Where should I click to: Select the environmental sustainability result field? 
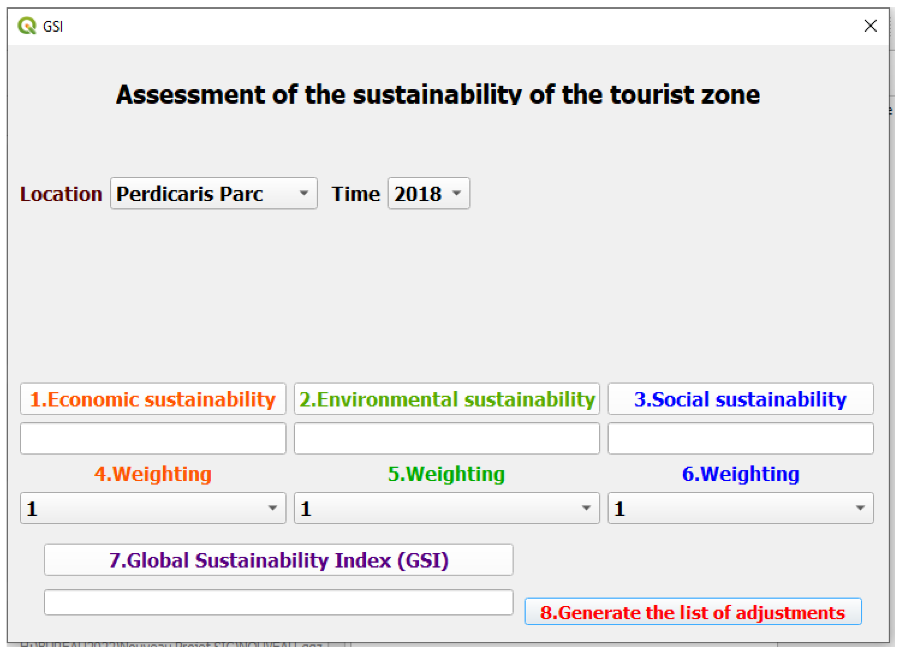447,438
